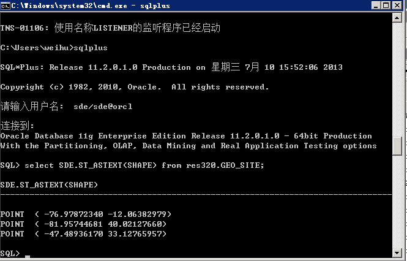Click the select SDE.ST_ASTEXT query line

tap(132, 165)
